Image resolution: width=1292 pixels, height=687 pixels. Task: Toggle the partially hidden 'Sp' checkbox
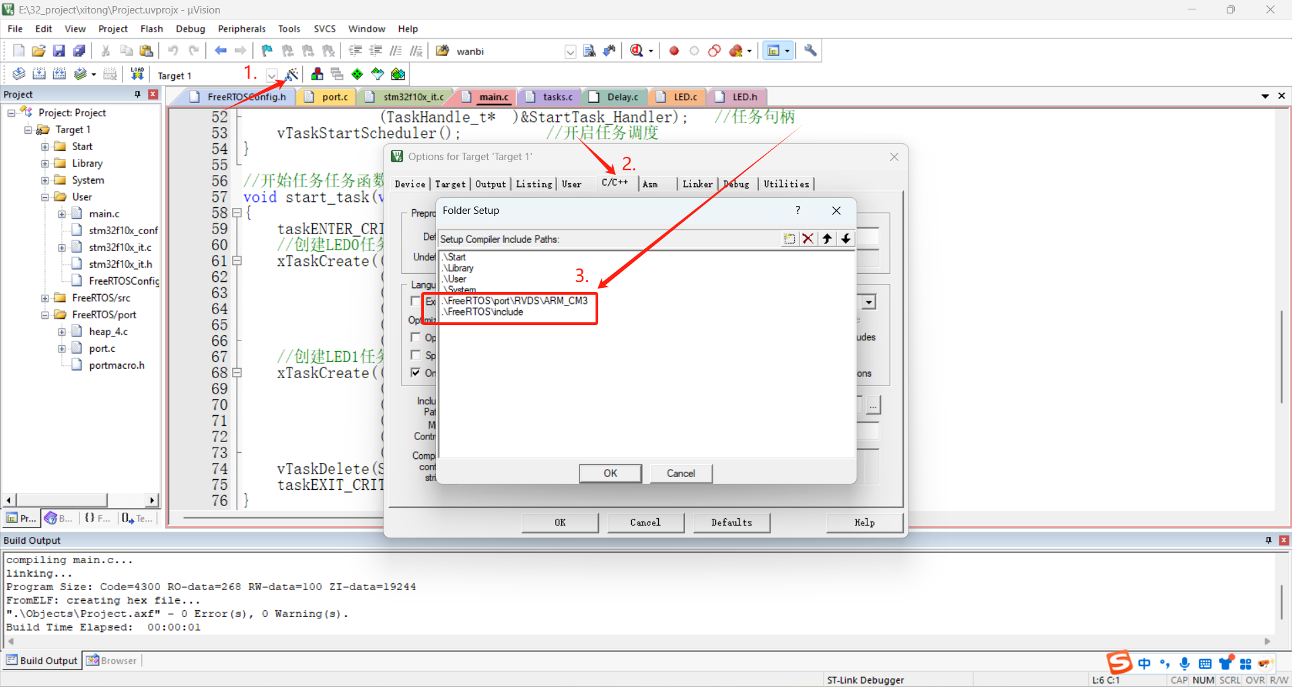click(416, 355)
